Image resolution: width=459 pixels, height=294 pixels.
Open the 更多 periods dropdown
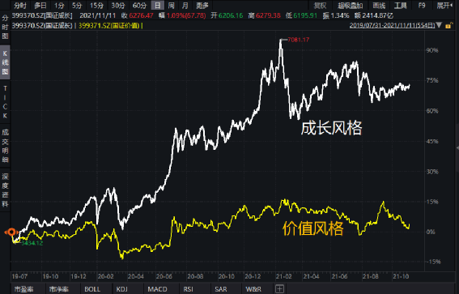[202, 6]
